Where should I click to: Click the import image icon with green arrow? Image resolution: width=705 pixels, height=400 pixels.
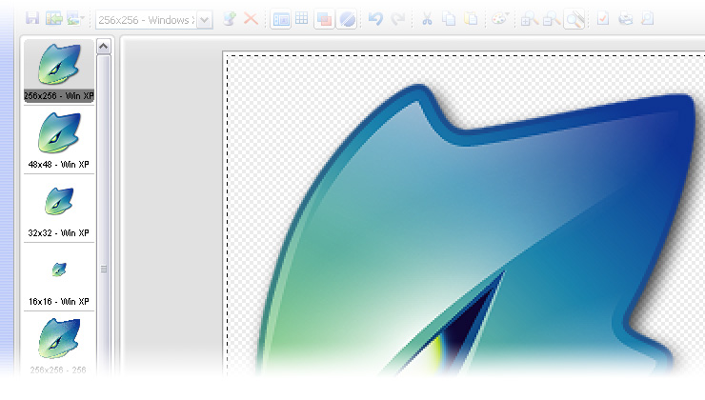pyautogui.click(x=54, y=19)
